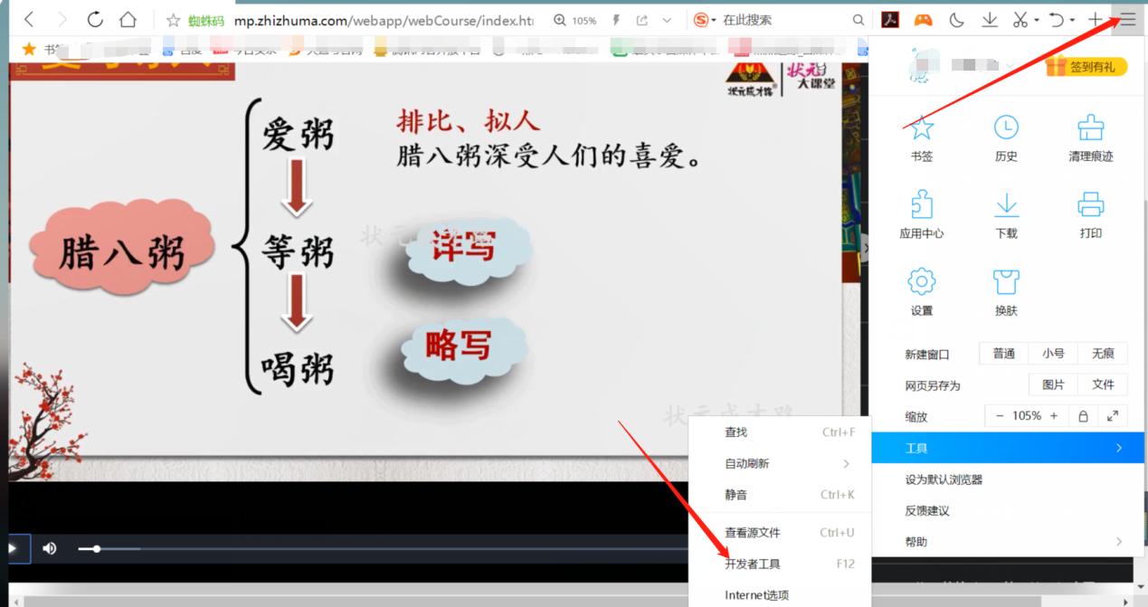Select 自动刷新 (Auto Refresh) menu entry
Screen dimensions: 1148x607
(749, 463)
